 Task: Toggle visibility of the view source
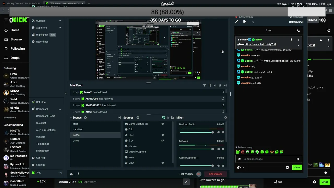point(163,163)
